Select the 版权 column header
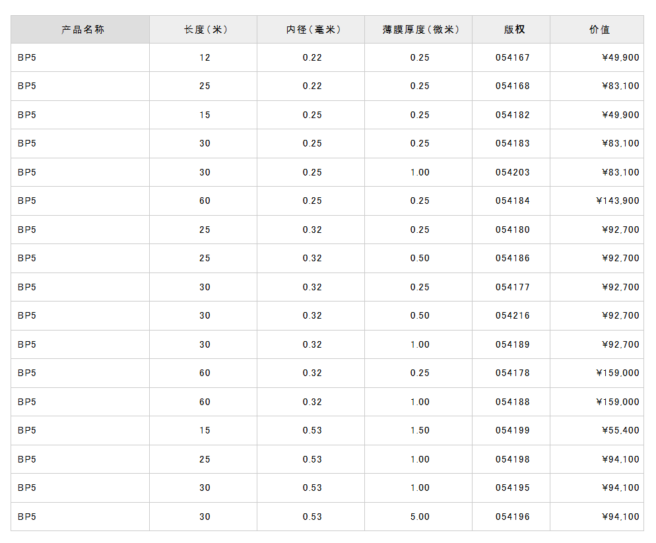This screenshot has height=543, width=656. tap(513, 30)
